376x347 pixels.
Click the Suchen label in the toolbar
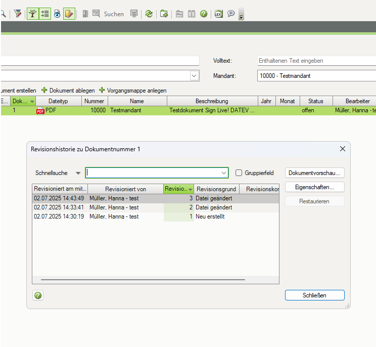click(x=114, y=14)
